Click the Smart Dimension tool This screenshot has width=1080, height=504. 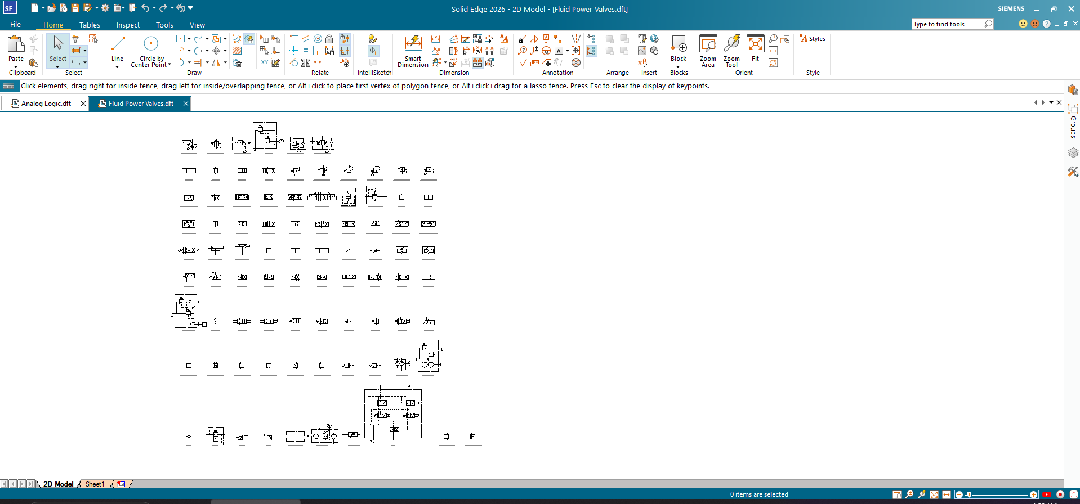coord(413,51)
